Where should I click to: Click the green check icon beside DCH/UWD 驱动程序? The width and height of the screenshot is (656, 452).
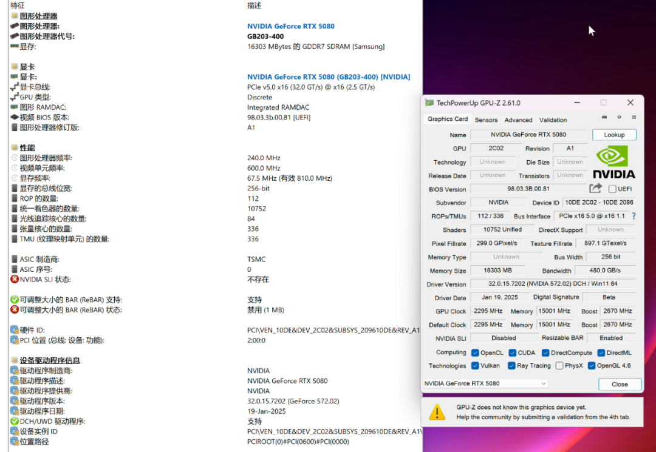click(x=14, y=421)
